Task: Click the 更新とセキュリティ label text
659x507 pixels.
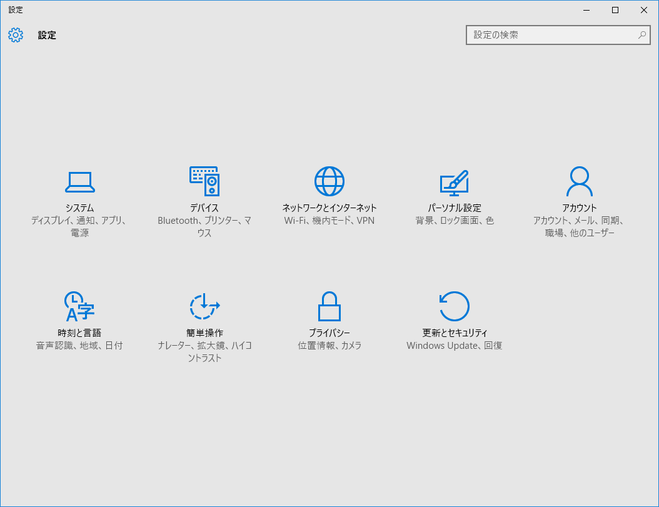Action: point(455,333)
